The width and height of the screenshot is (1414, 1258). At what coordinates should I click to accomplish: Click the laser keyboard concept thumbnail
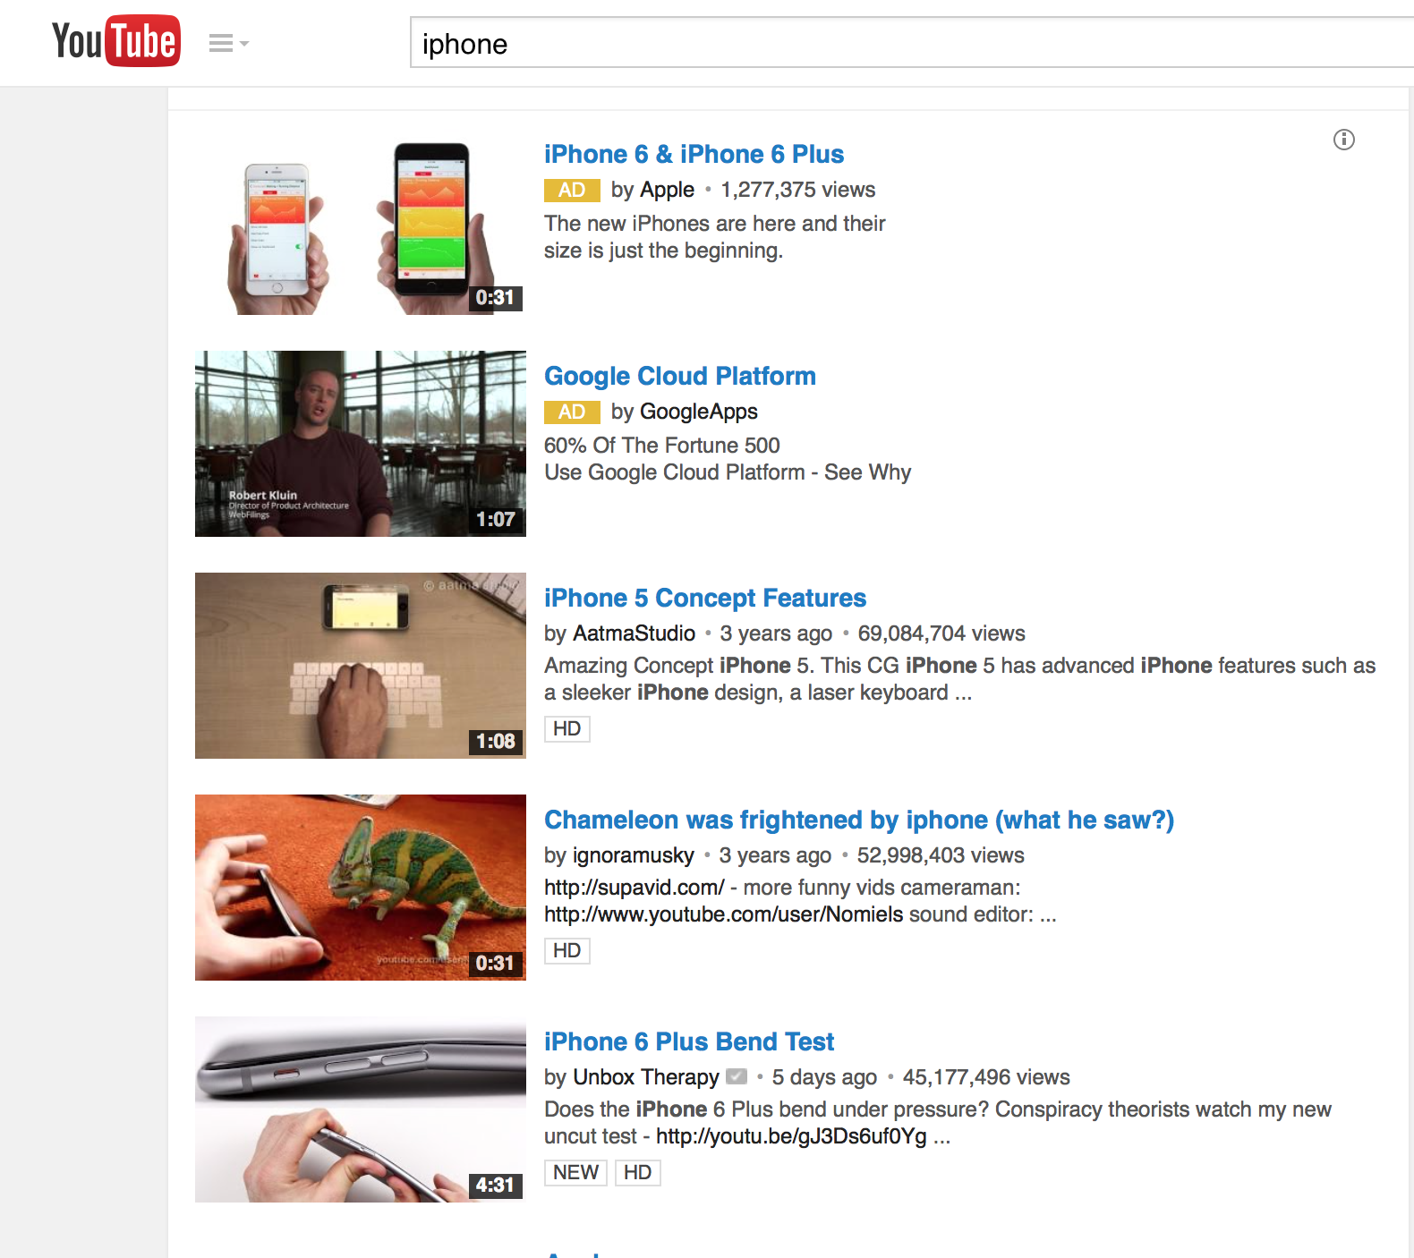[361, 666]
